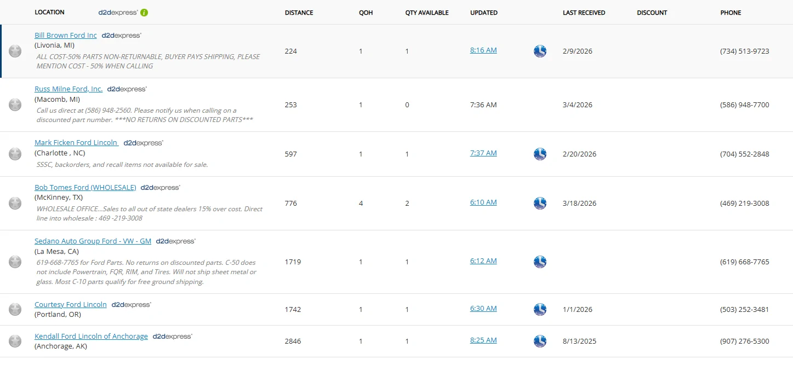Click clock icon in Mark Ficken row
The width and height of the screenshot is (793, 365).
tap(540, 154)
